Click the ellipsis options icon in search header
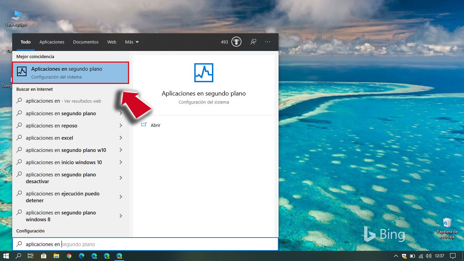Image resolution: width=464 pixels, height=261 pixels. tap(268, 41)
